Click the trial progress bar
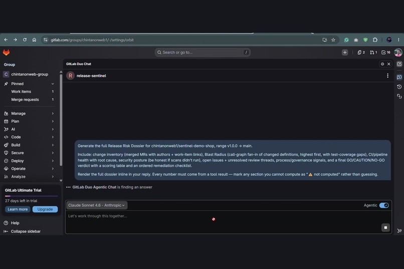Screen dimensions: 404x269 click(x=31, y=196)
